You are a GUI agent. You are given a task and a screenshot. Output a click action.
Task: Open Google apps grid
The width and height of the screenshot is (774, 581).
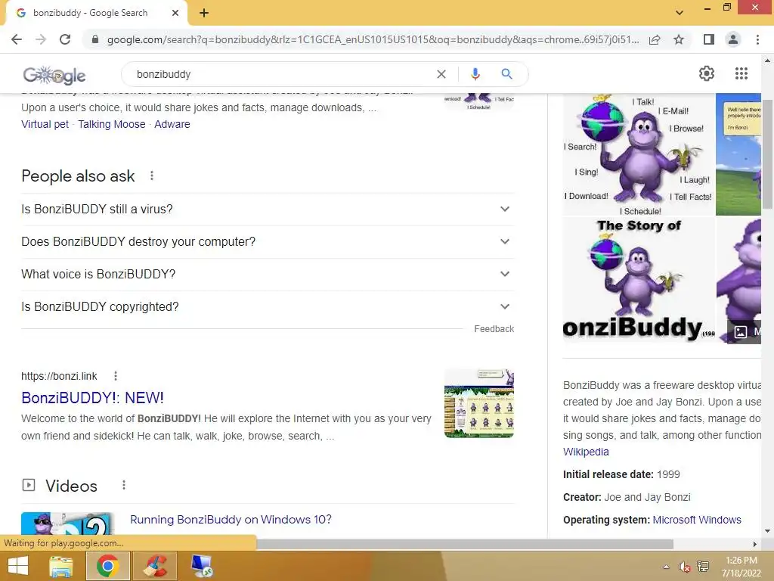point(741,73)
